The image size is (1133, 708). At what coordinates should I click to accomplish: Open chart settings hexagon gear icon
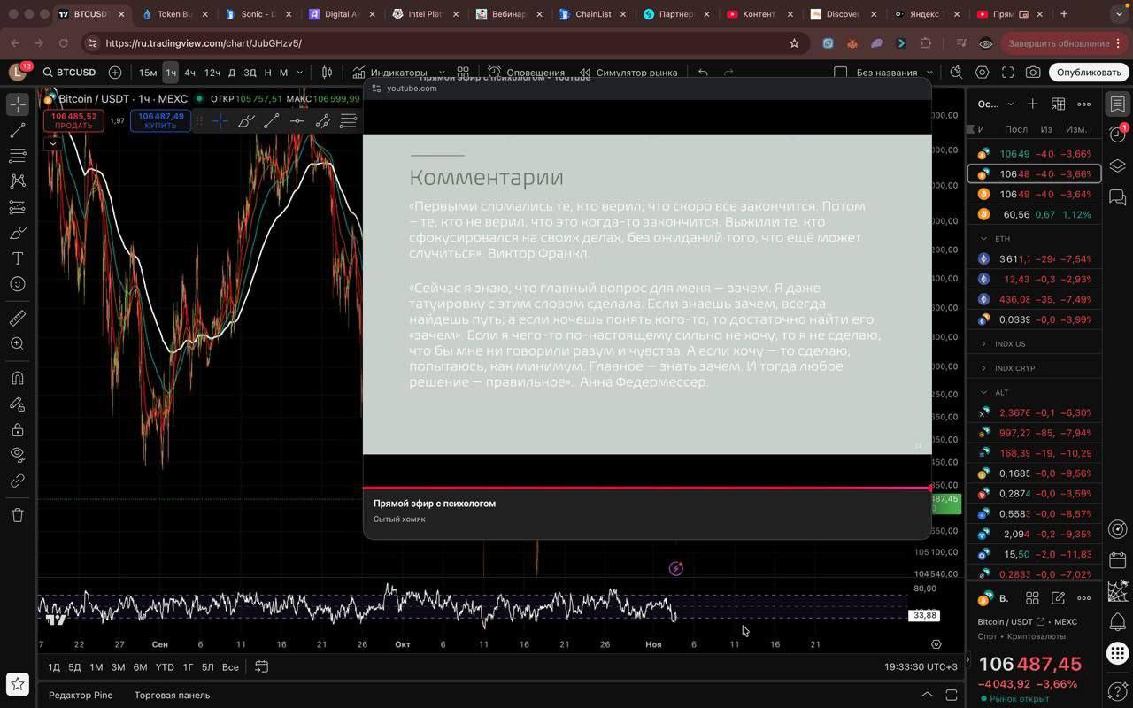[x=982, y=73]
